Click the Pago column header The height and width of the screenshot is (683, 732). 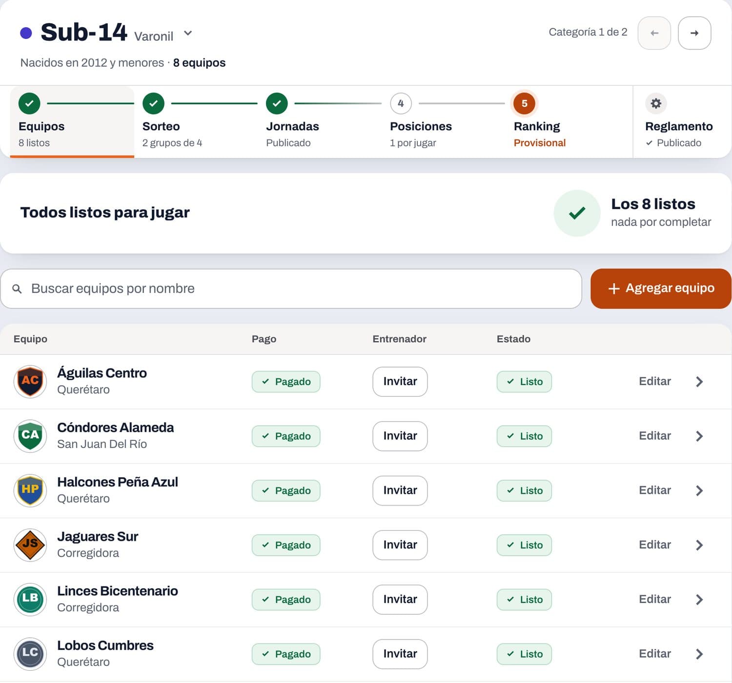264,339
